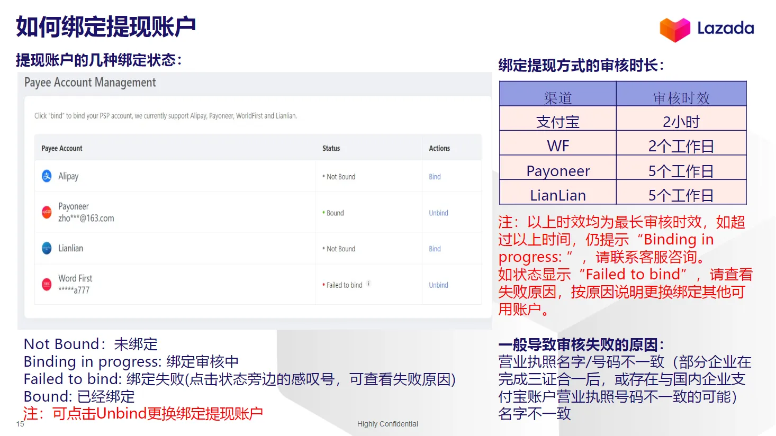This screenshot has width=776, height=436.
Task: Click the Alipay logo icon
Action: [47, 176]
